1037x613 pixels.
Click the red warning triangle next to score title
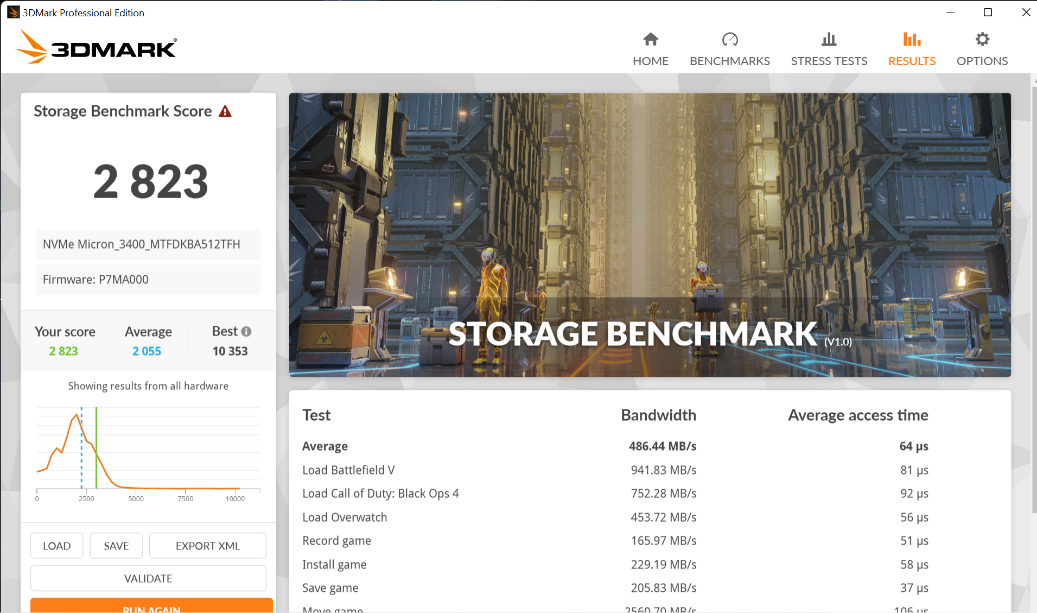225,111
